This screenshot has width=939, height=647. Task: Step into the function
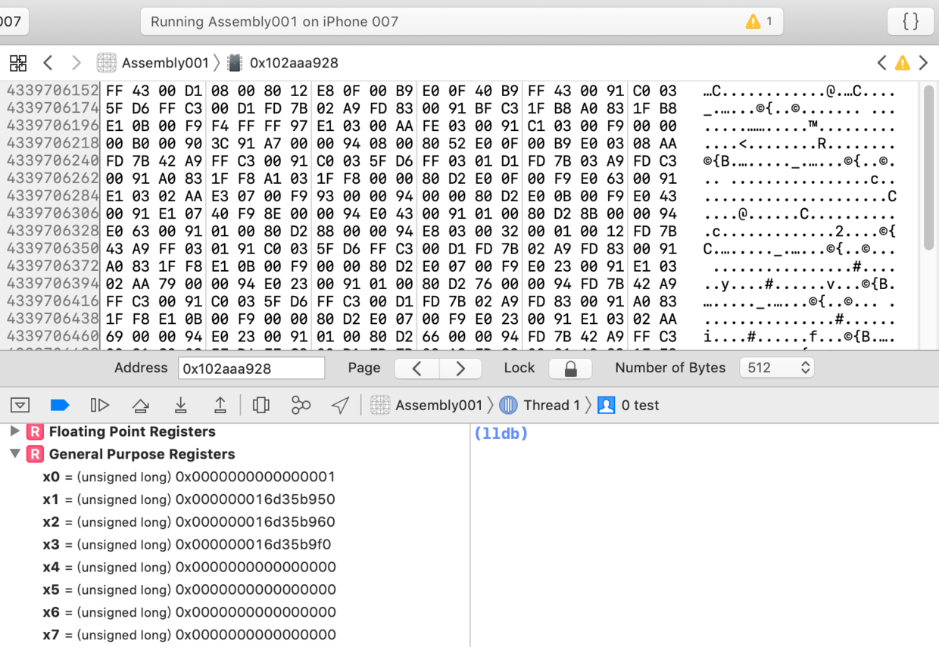pyautogui.click(x=180, y=406)
